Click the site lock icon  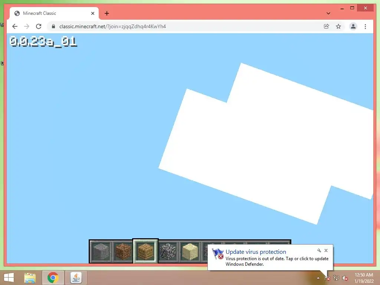point(53,26)
